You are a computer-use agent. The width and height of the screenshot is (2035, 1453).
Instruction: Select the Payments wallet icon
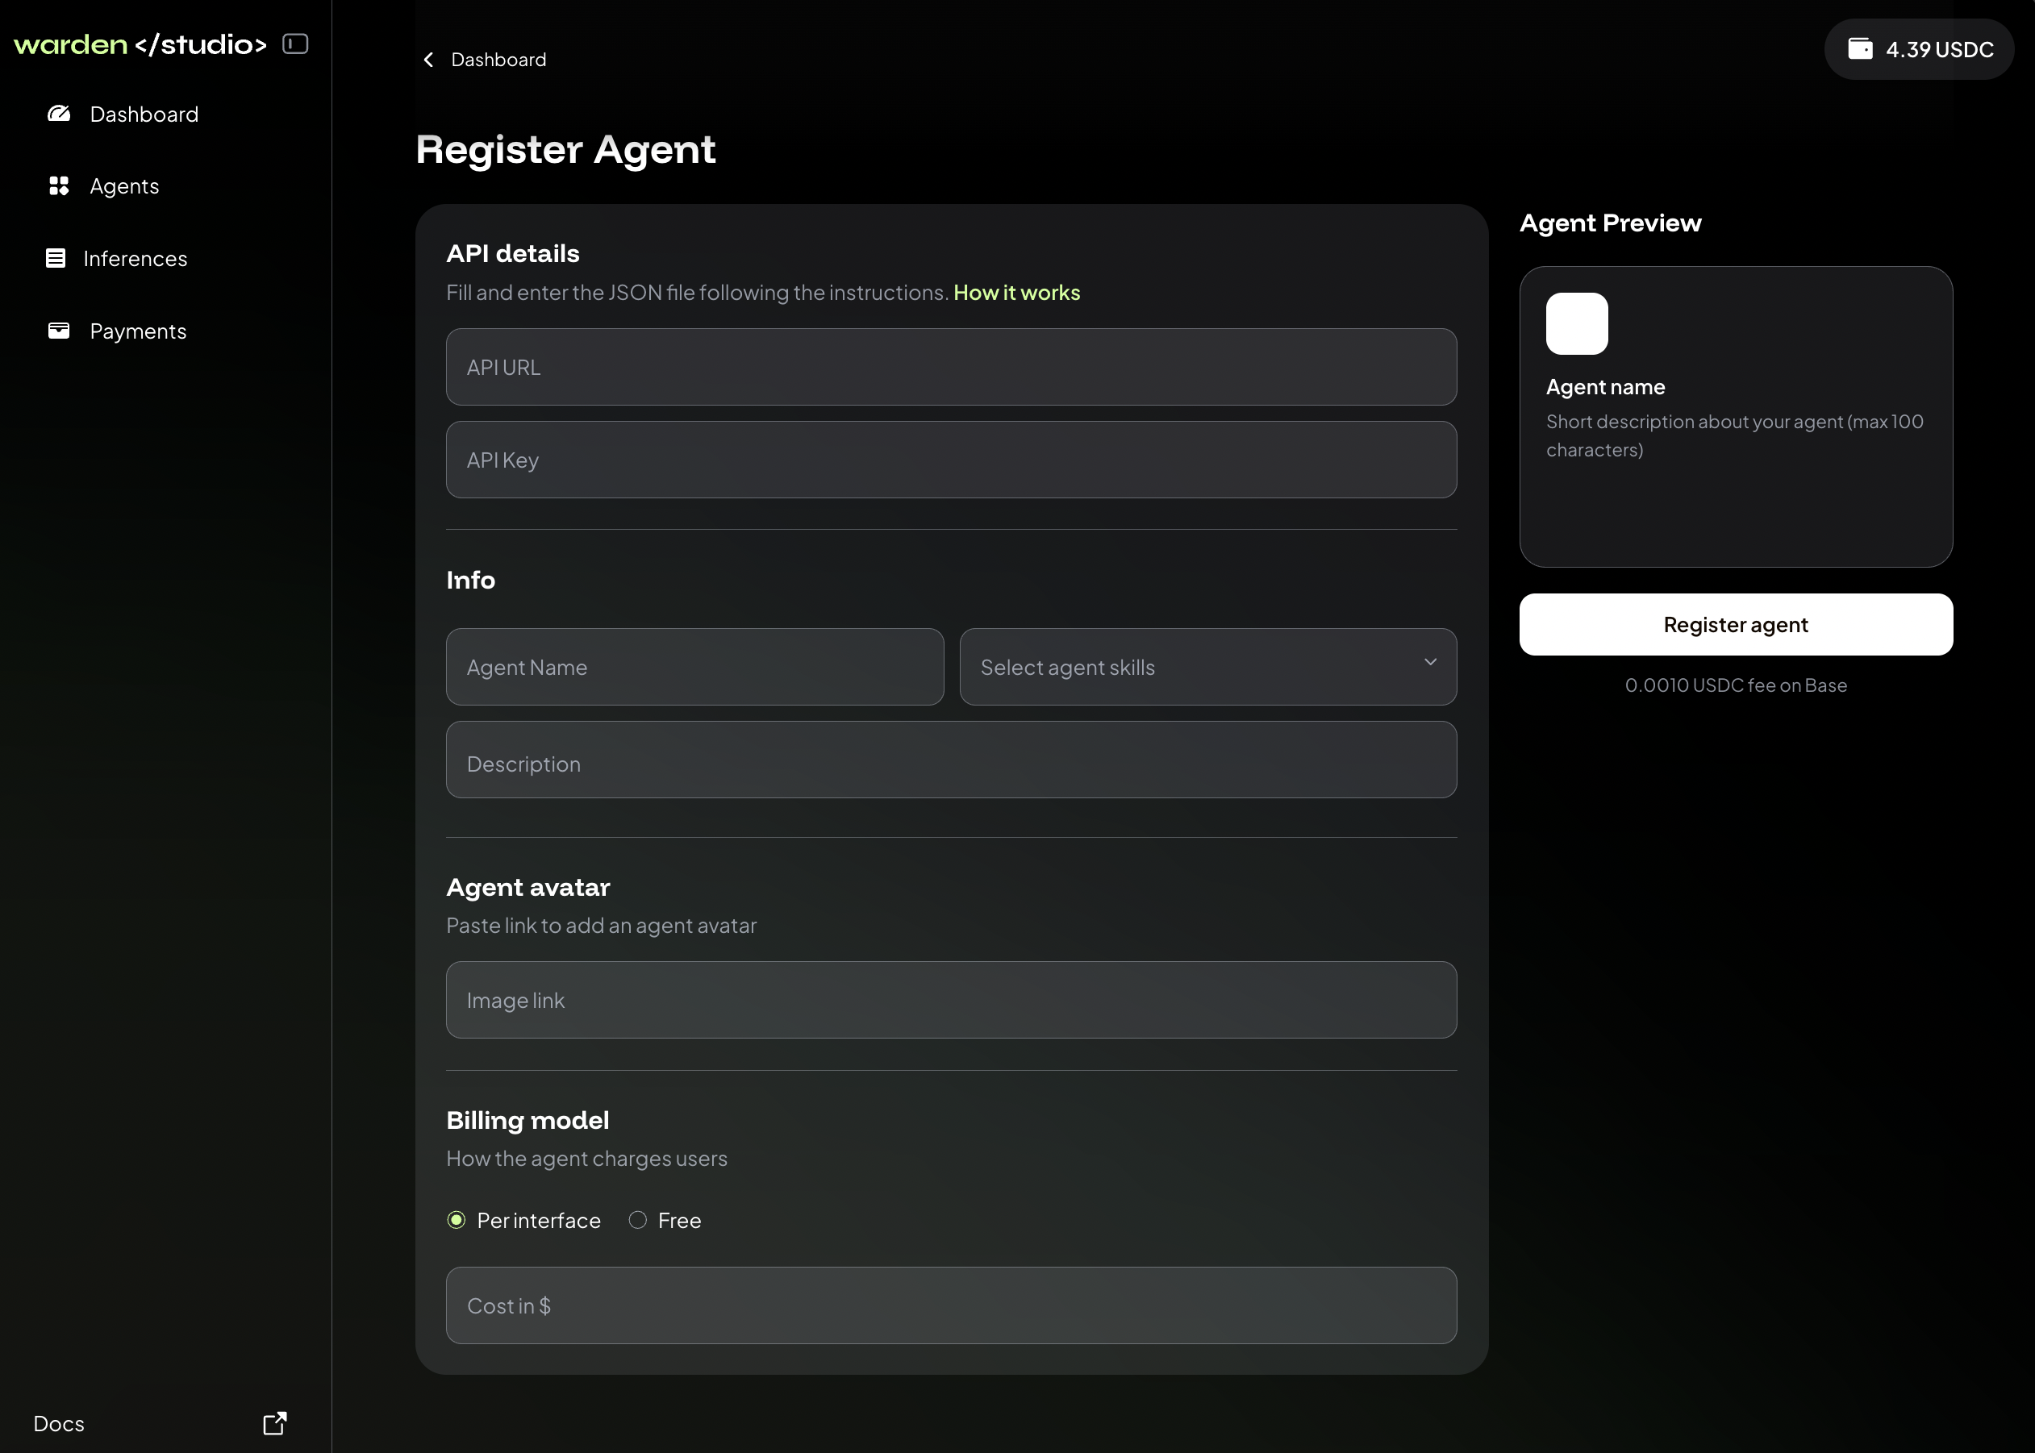57,330
